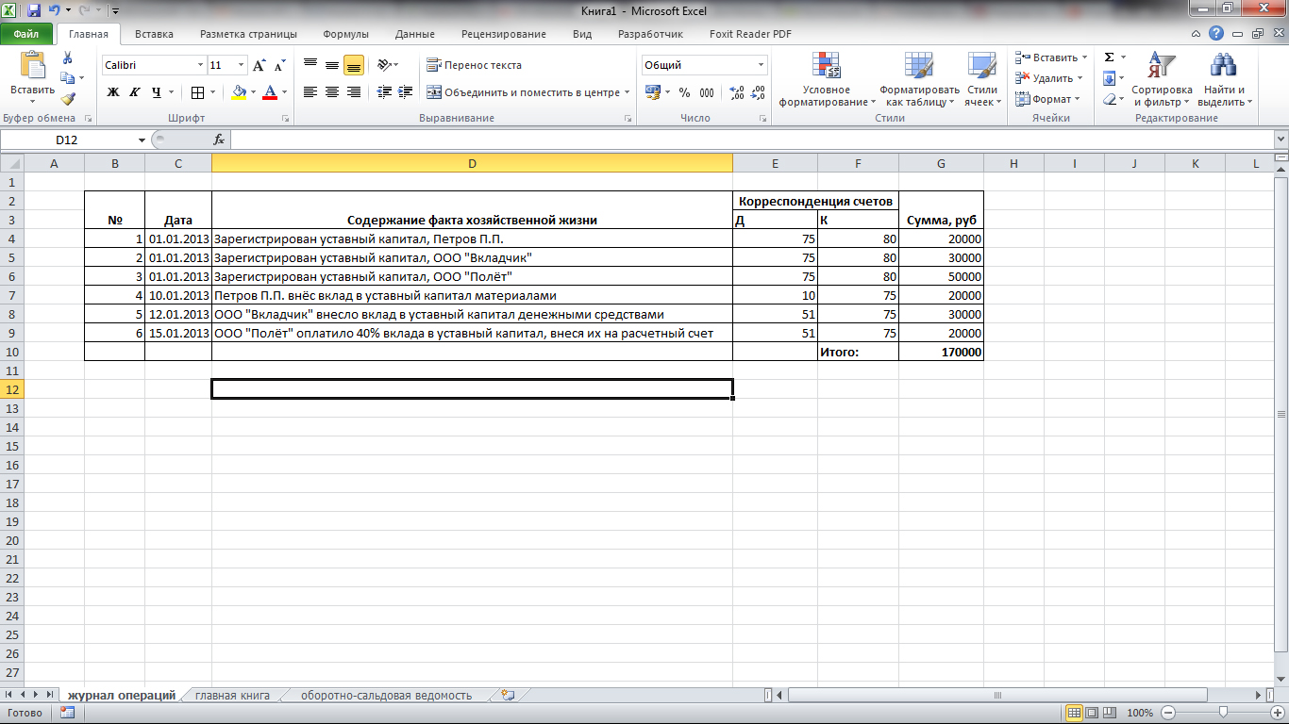Align text to top of cell

pos(310,65)
